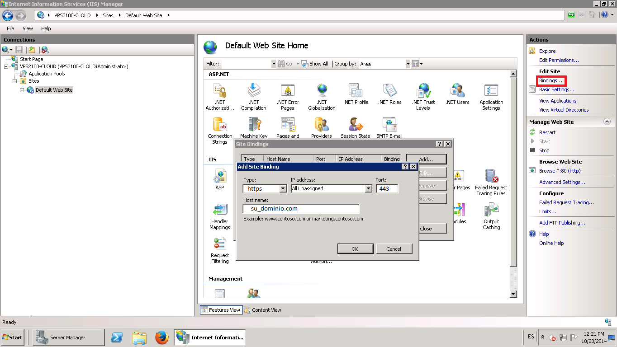Open the Output Caching icon
Viewport: 617px width, 347px height.
click(491, 216)
